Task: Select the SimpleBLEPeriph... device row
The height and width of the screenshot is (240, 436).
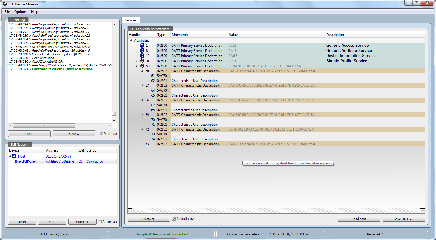Action: click(62, 162)
